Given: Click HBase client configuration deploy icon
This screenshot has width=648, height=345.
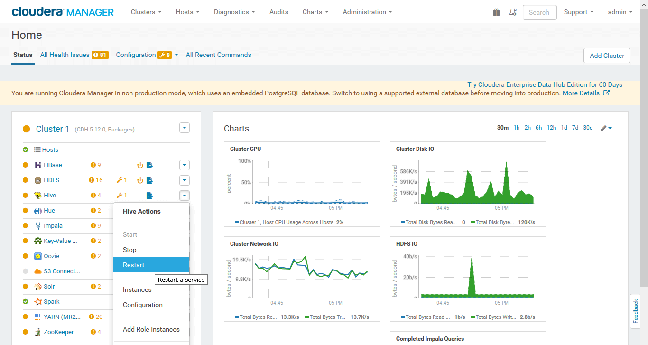Looking at the screenshot, I should 150,165.
